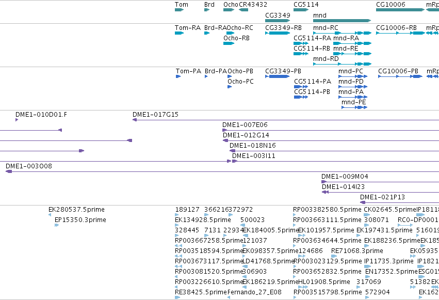Select the 317069 EST label

[x=369, y=282]
